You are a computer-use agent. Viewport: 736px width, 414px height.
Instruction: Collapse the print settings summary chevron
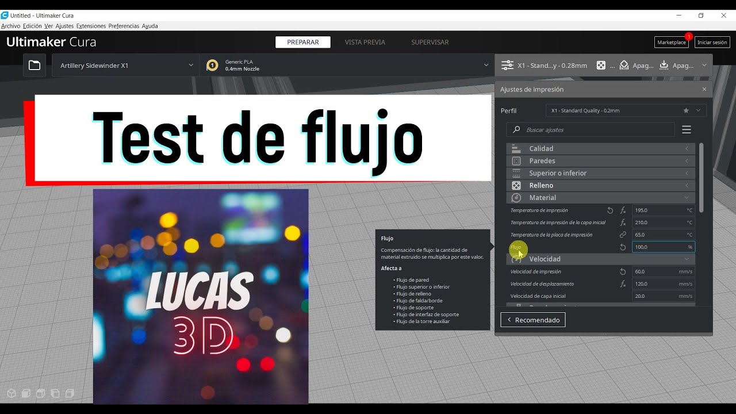[x=704, y=66]
